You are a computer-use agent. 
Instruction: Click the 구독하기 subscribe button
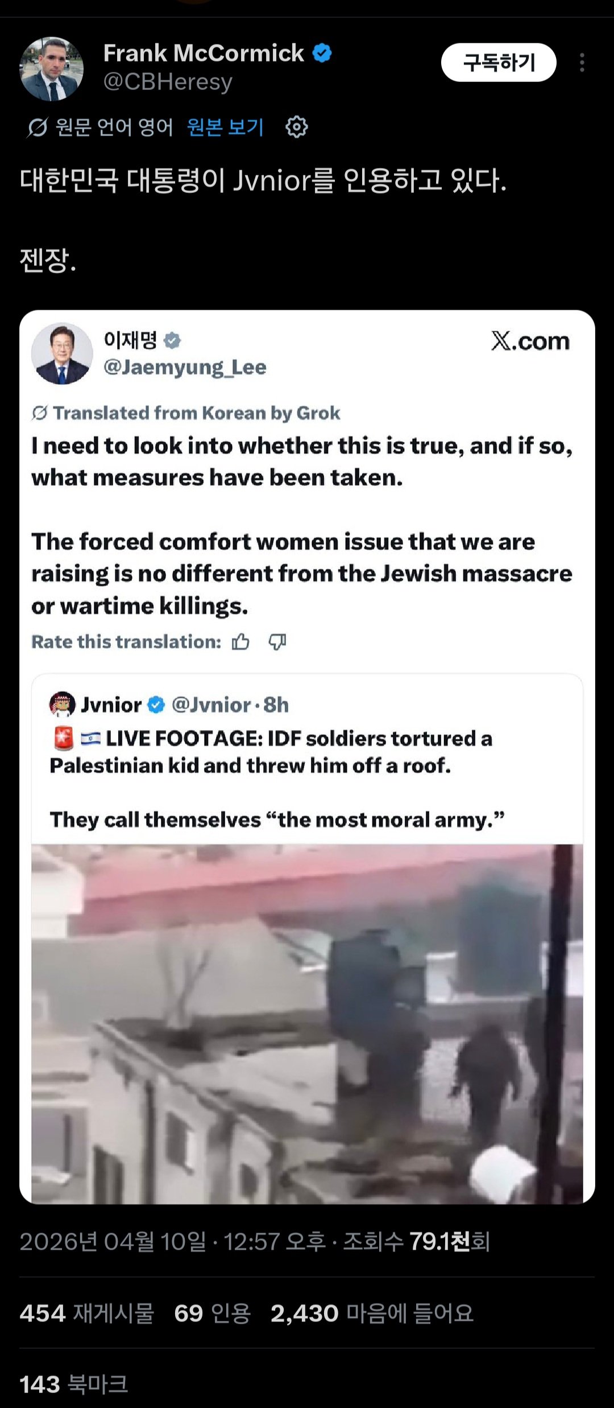tap(499, 63)
